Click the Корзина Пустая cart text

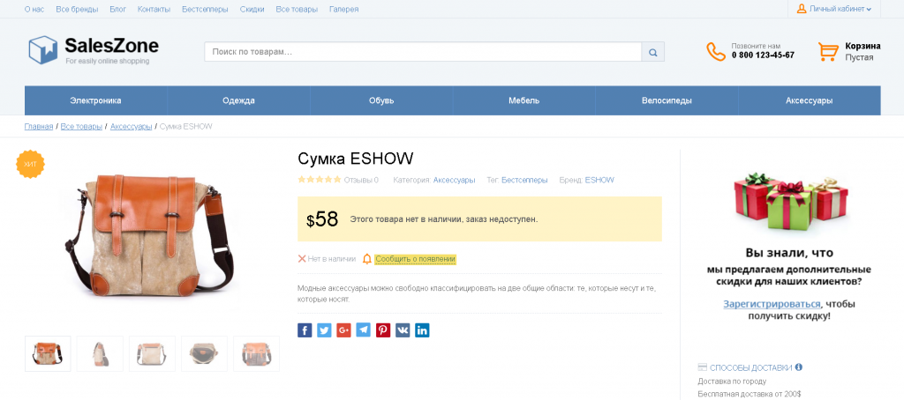863,52
